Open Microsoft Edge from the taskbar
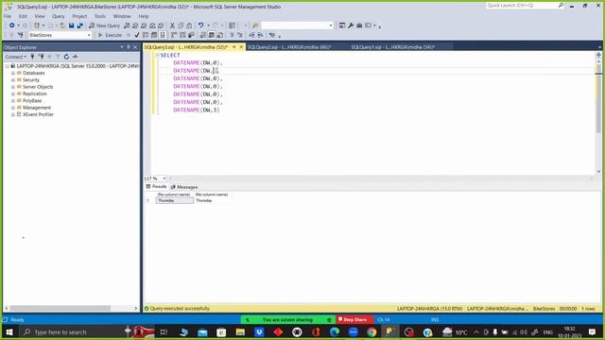The width and height of the screenshot is (605, 340). pos(334,331)
